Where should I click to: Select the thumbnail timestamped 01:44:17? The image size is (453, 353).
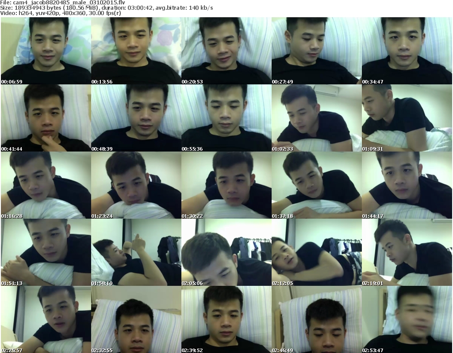[407, 185]
